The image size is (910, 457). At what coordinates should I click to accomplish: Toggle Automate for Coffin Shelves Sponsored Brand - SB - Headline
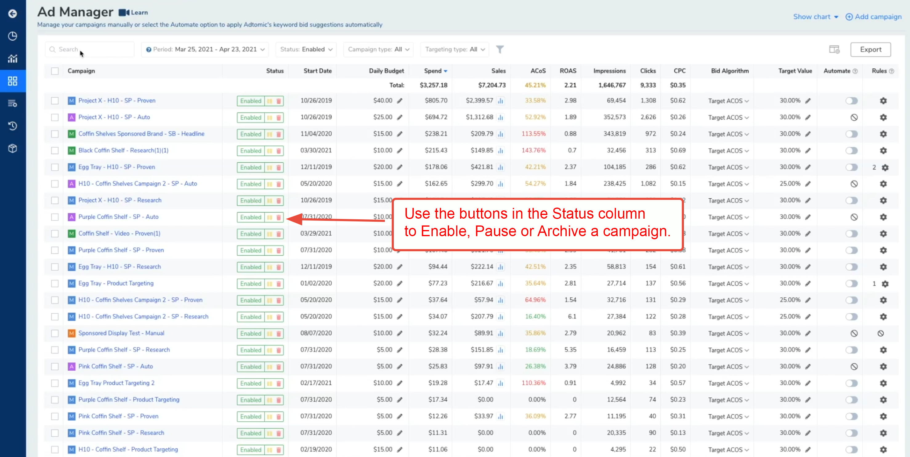pos(851,134)
